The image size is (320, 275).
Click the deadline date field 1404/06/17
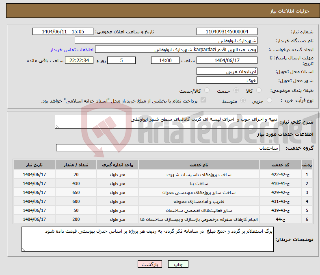tap(227, 60)
